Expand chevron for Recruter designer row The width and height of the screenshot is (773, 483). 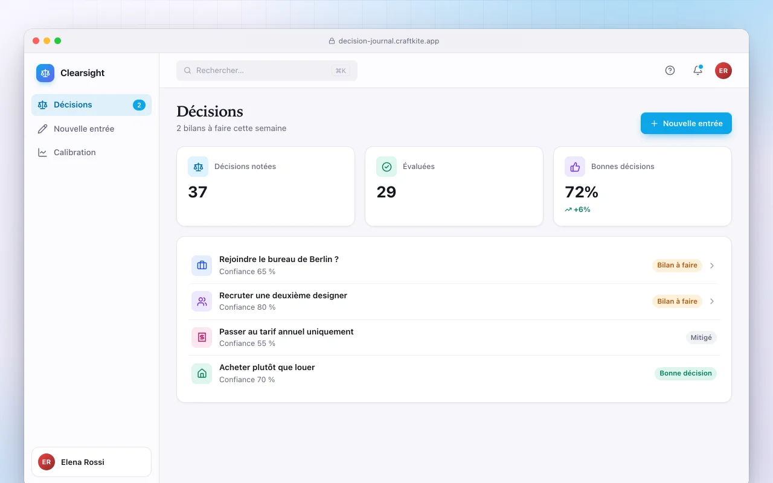[712, 301]
